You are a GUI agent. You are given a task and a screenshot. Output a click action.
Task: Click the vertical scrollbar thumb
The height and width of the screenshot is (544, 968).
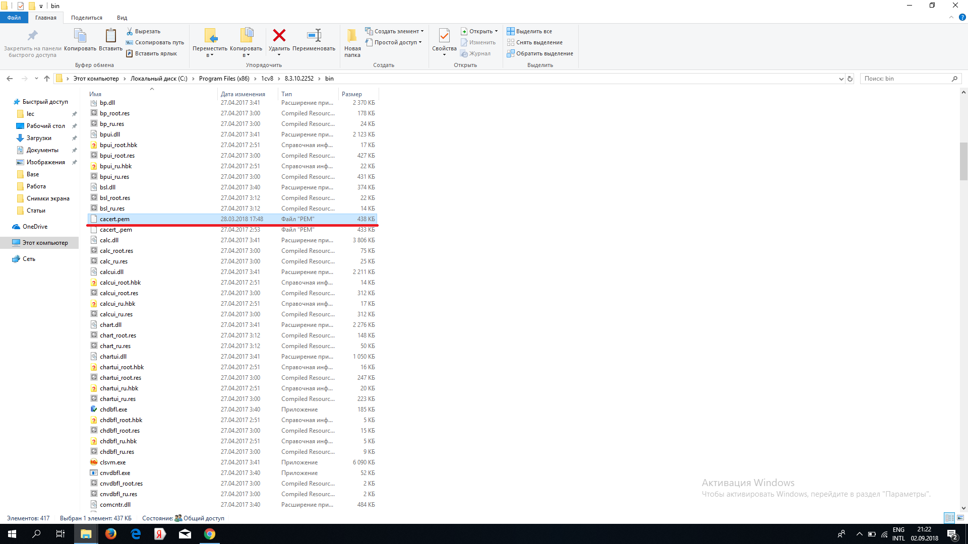point(963,161)
